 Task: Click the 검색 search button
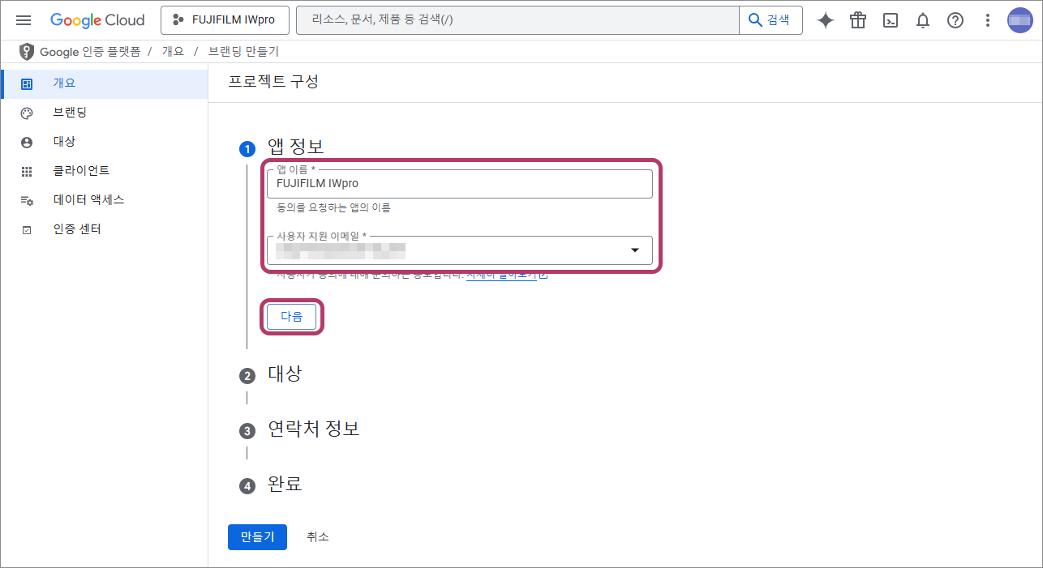770,20
